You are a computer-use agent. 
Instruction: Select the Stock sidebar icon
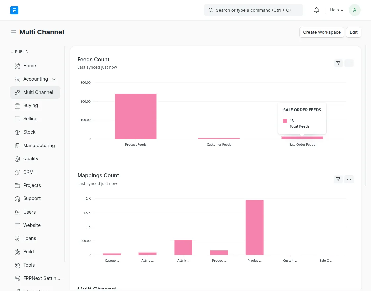click(17, 132)
